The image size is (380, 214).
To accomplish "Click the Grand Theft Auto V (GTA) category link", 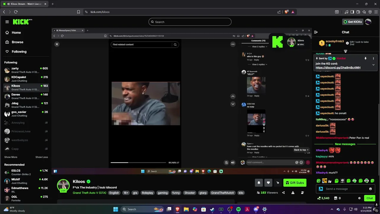I will pos(89,193).
